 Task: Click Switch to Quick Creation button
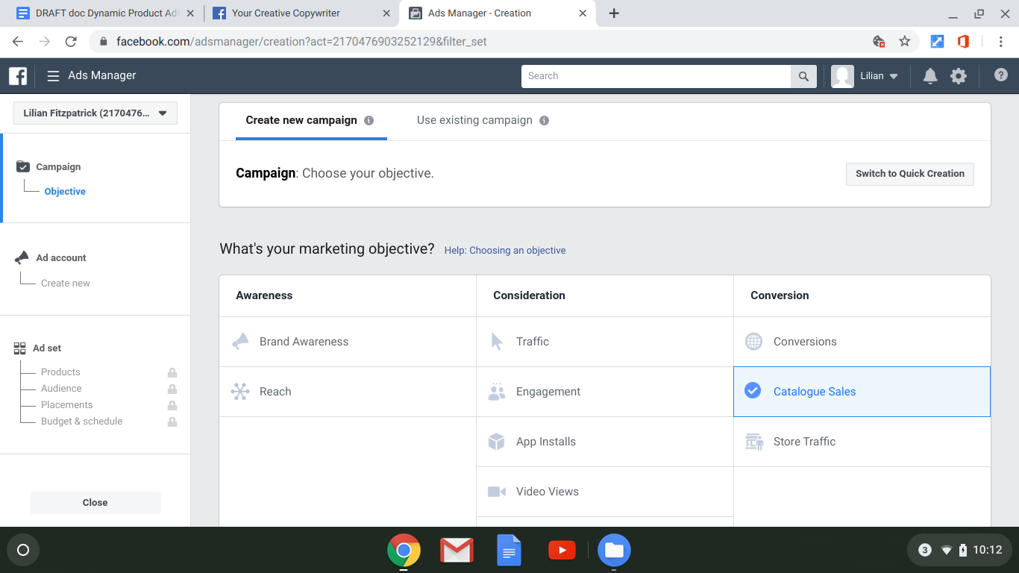pos(909,173)
